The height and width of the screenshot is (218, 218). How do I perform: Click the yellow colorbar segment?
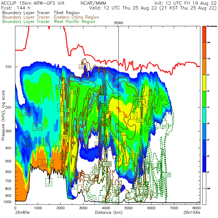[x=204, y=83]
